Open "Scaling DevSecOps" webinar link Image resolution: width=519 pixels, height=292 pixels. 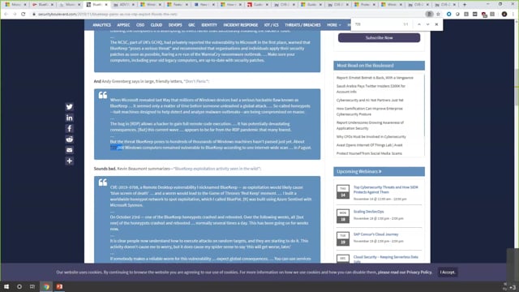click(368, 212)
